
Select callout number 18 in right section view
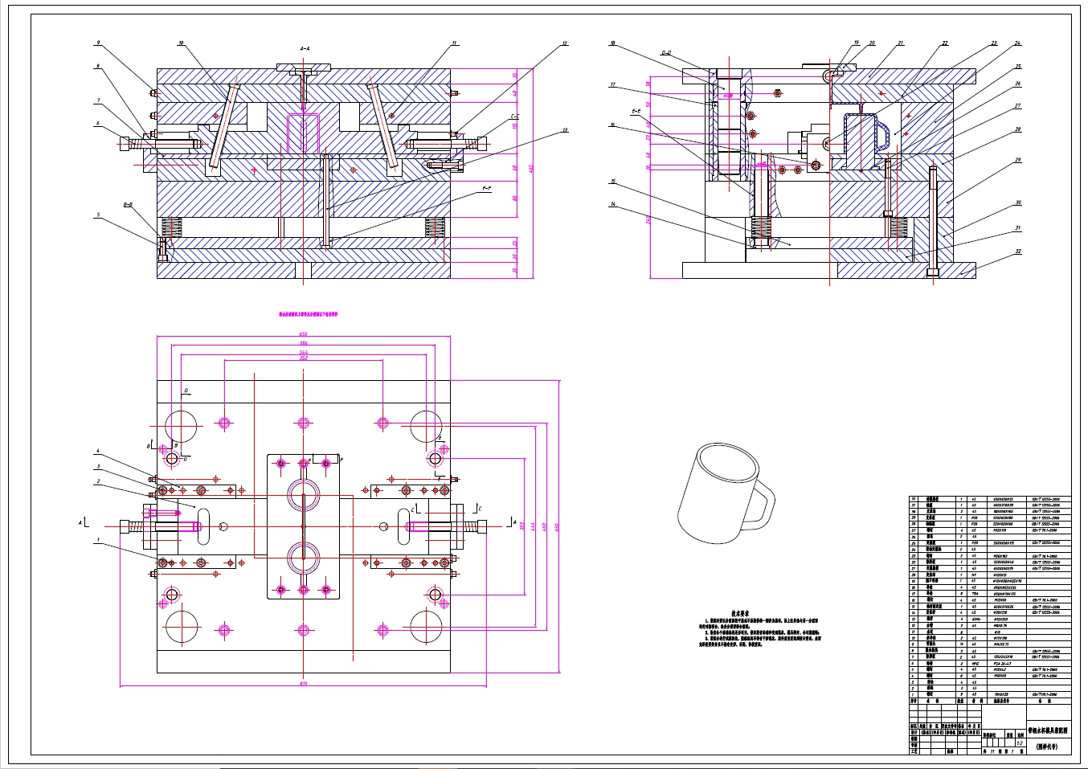[612, 43]
